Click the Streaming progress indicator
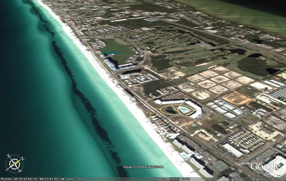 (171, 179)
